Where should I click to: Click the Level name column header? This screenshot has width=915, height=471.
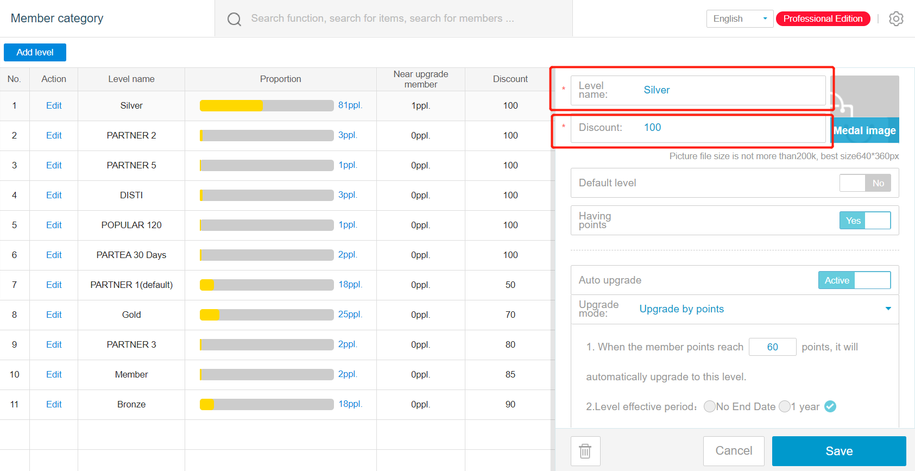131,79
